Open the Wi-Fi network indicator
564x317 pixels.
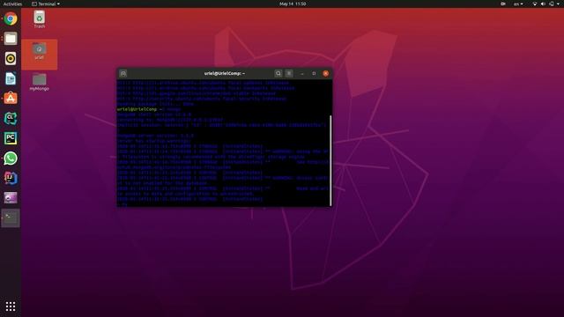coord(535,4)
